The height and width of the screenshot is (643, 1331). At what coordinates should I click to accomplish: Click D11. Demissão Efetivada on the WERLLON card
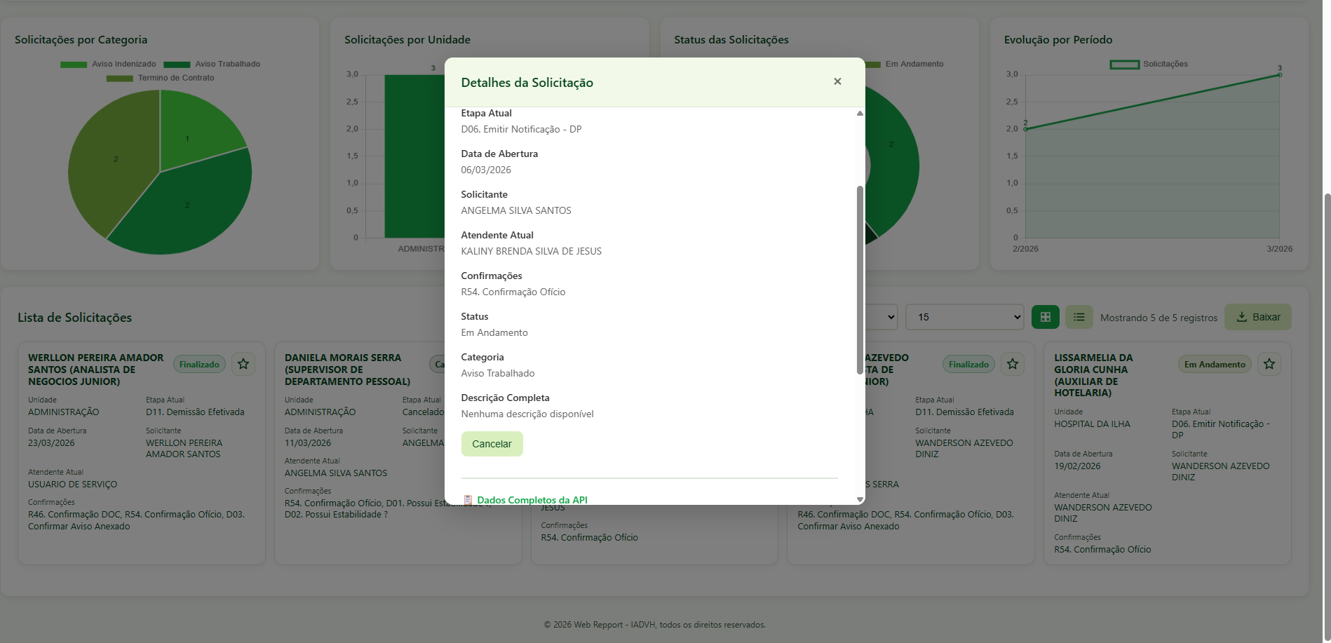[x=195, y=412]
